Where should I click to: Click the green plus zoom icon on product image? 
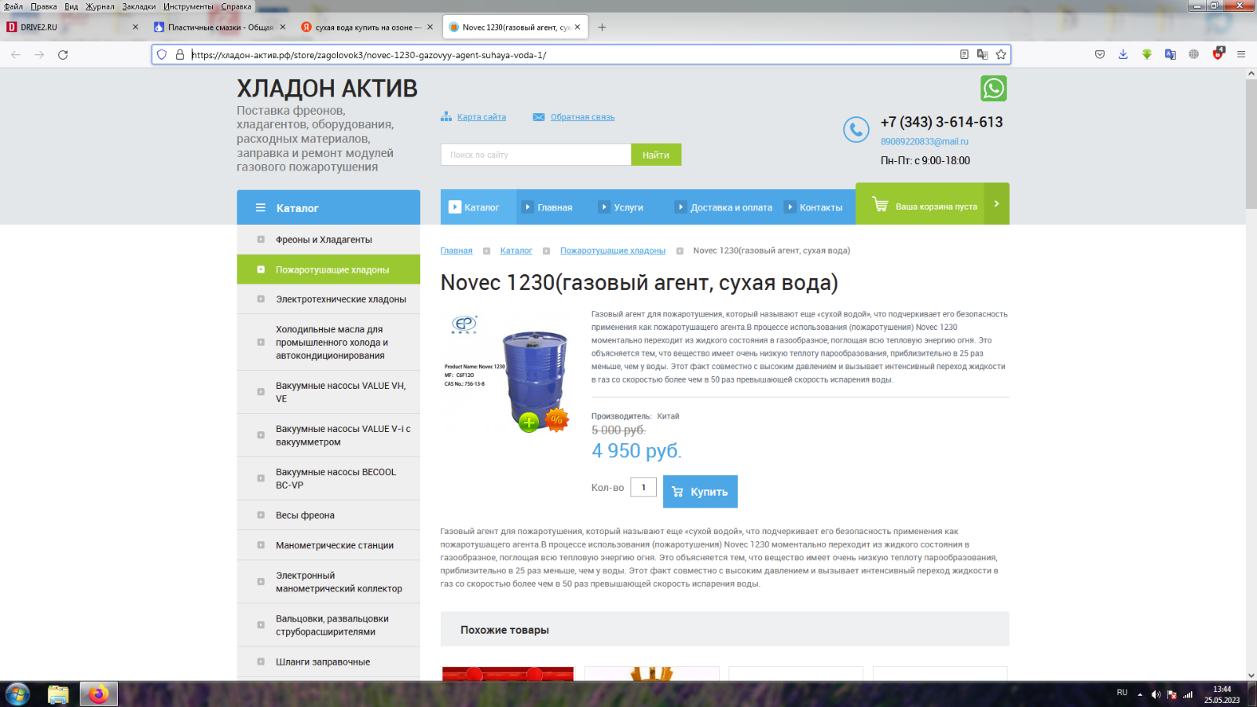(529, 423)
